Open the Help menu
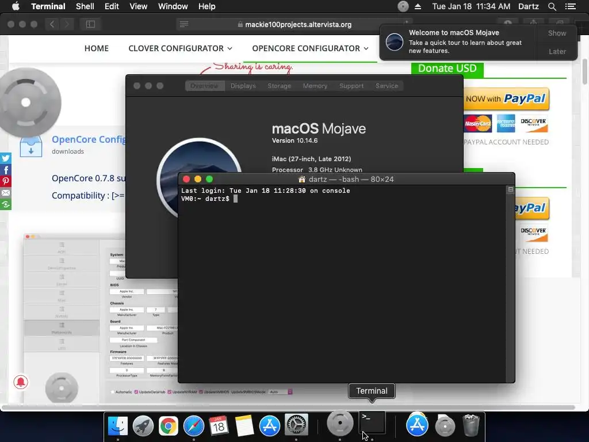 coord(206,6)
